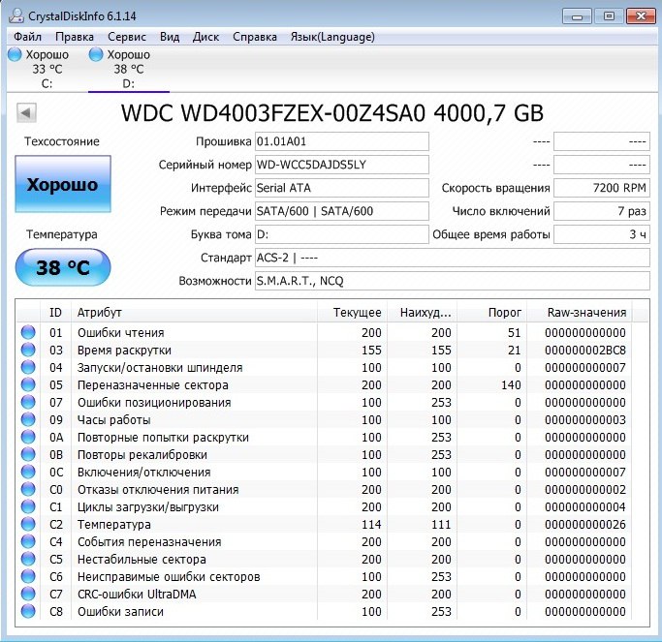Click the Атрибут column header
662x642 pixels.
100,313
